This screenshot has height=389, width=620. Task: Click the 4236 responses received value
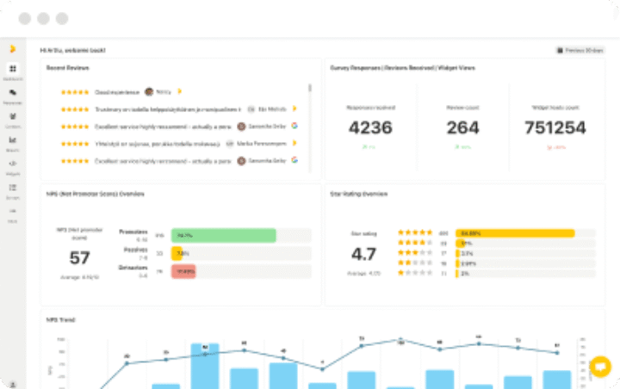(370, 127)
